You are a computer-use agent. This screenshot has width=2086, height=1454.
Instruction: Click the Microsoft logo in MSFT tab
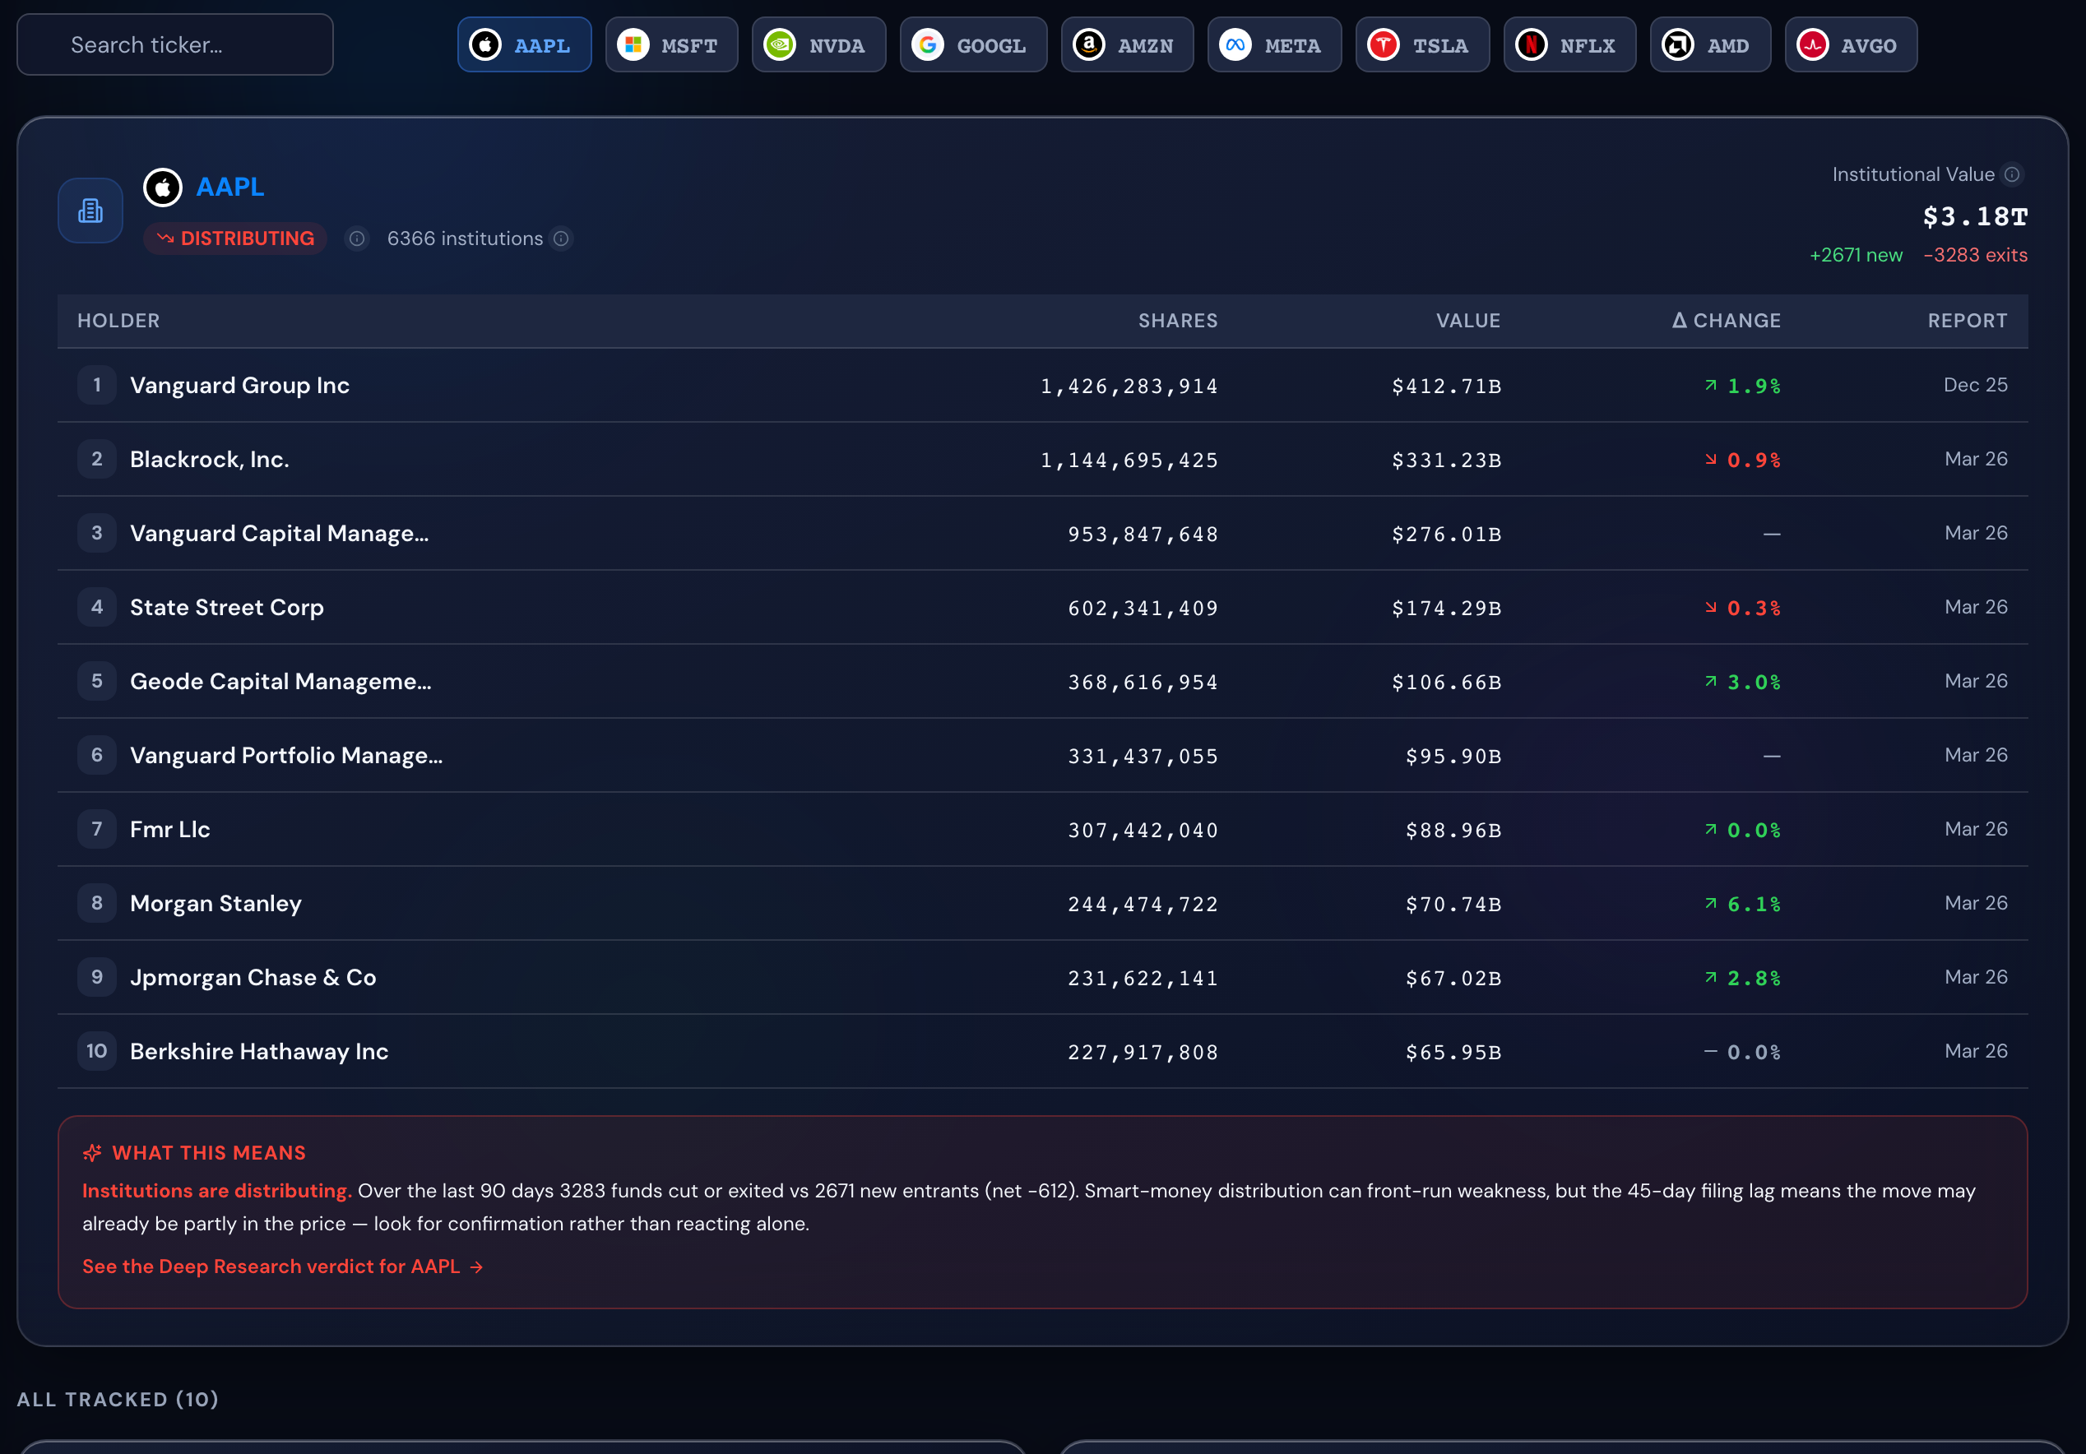click(x=633, y=44)
